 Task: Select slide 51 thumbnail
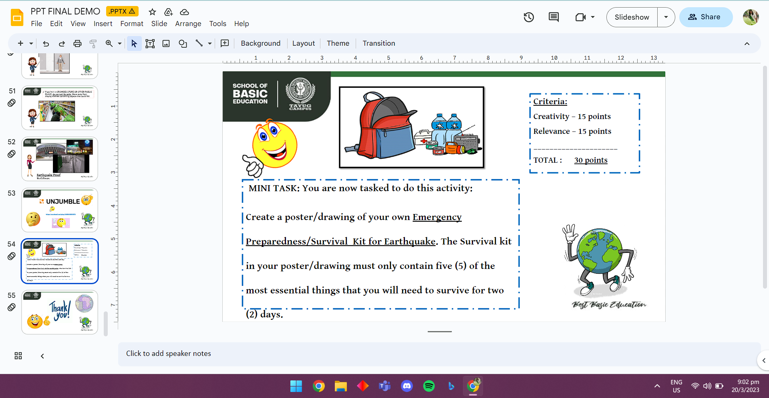point(60,108)
